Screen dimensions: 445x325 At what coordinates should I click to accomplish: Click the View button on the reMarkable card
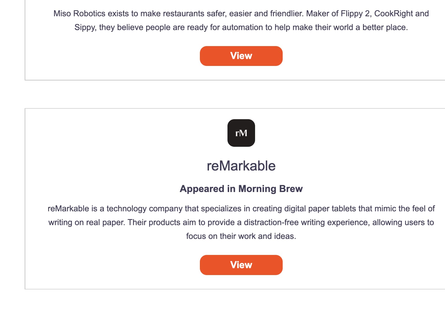pyautogui.click(x=241, y=265)
